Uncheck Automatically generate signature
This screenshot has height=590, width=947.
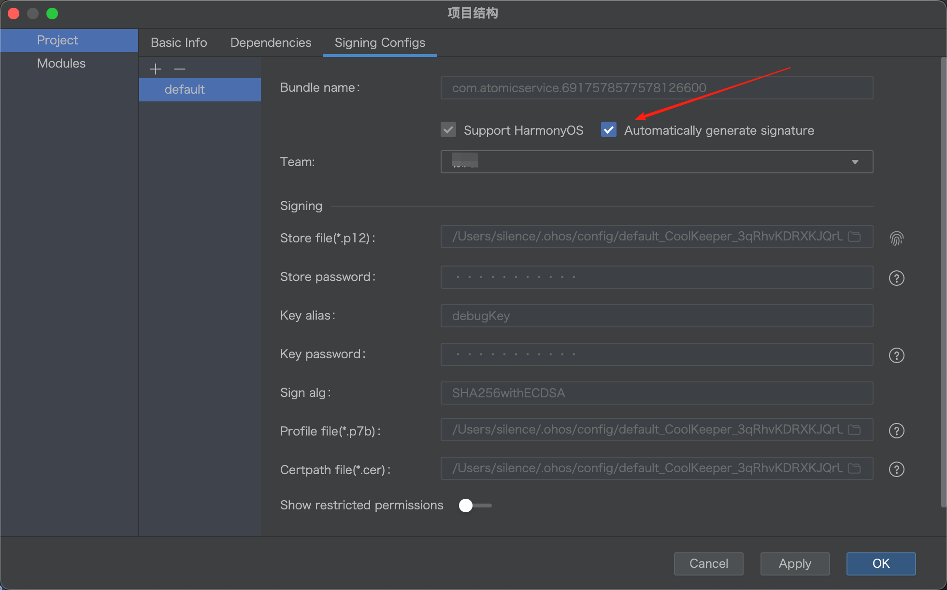pyautogui.click(x=608, y=130)
